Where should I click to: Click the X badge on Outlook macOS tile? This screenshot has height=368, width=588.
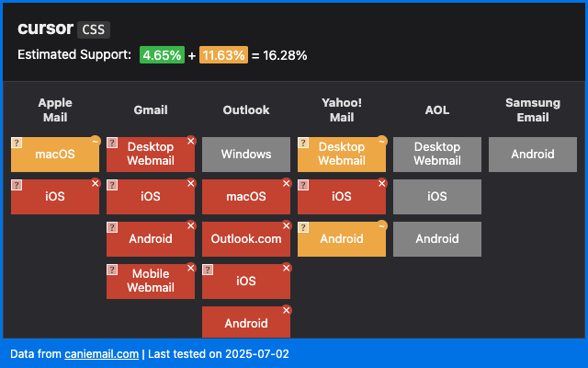click(x=287, y=183)
